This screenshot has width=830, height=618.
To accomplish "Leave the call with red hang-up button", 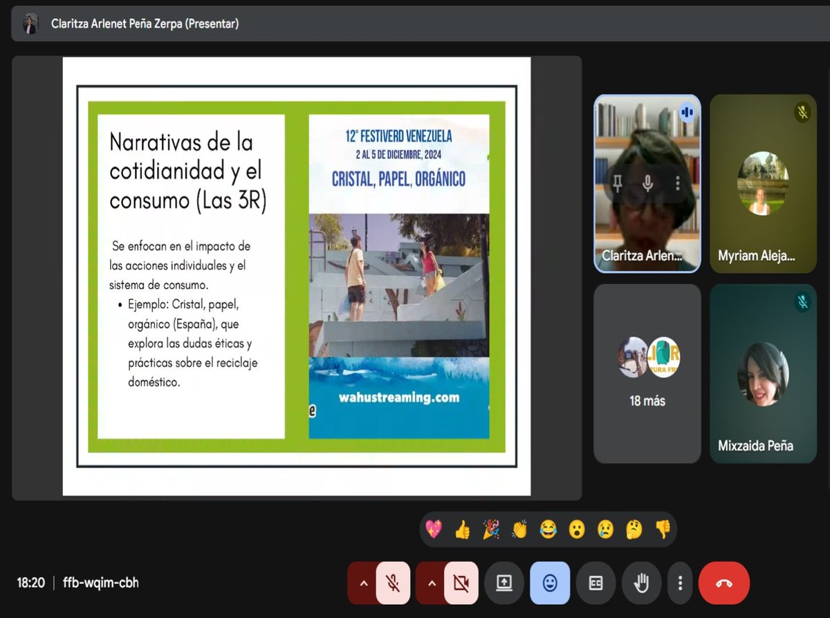I will click(x=724, y=583).
